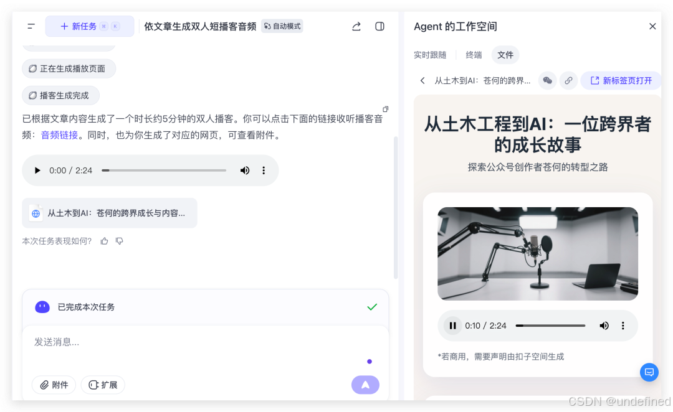Click the chat panel vertical scrollbar
Viewport: 673px width, 412px height.
(x=395, y=207)
